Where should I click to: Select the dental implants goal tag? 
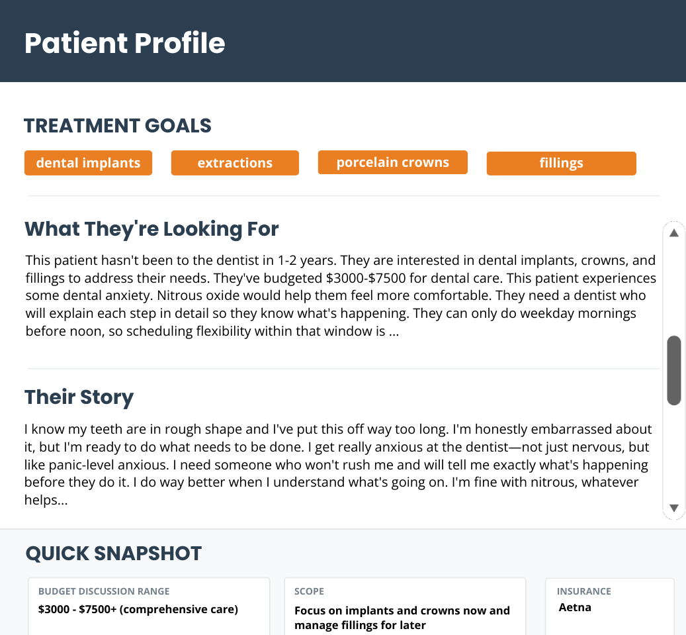click(88, 163)
